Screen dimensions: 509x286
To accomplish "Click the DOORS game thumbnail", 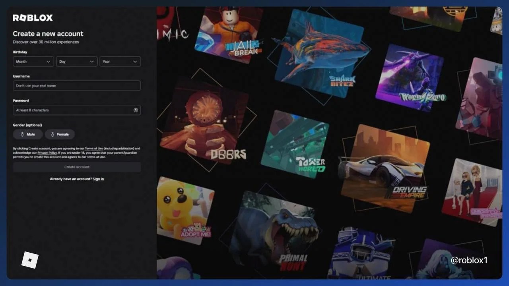I will tap(204, 120).
